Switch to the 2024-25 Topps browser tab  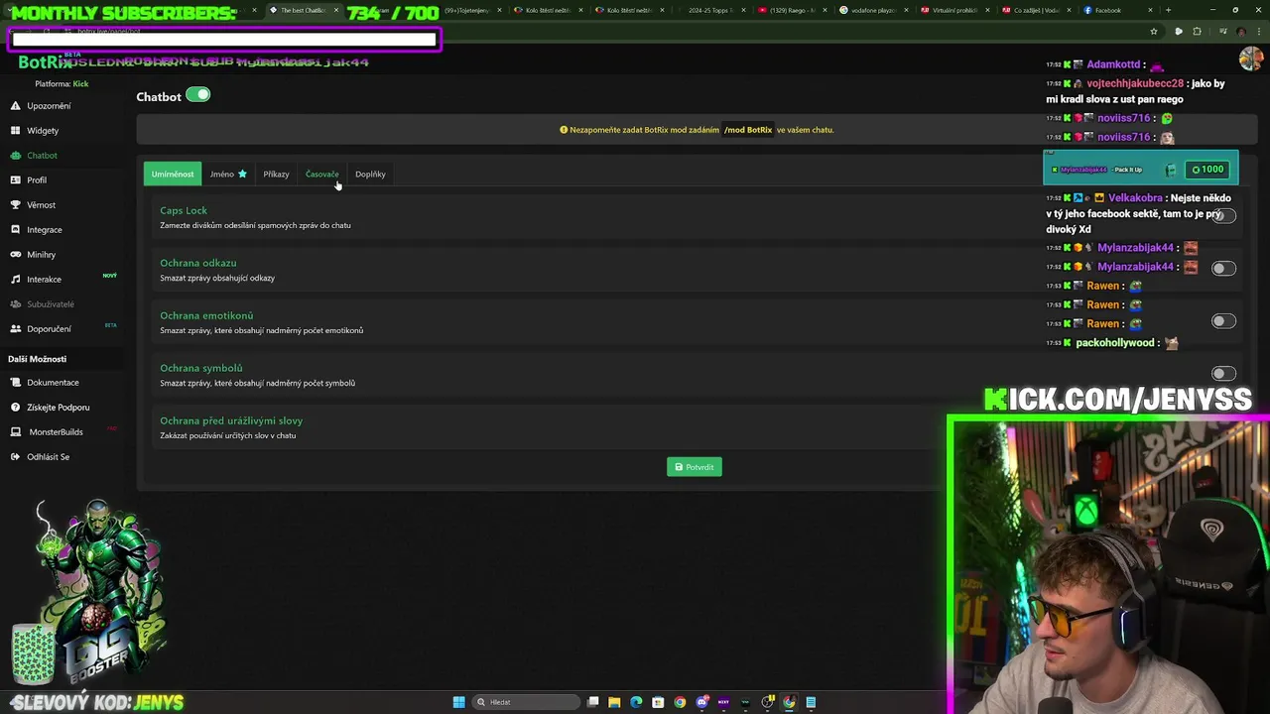pos(710,10)
